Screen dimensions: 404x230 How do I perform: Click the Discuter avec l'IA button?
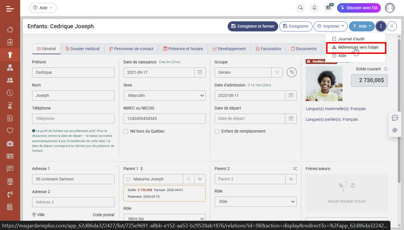coord(359,8)
